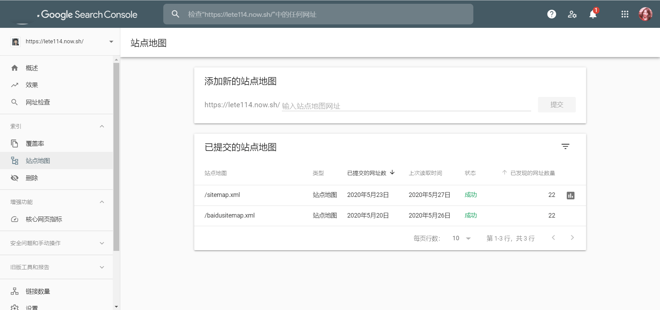The height and width of the screenshot is (310, 660).
Task: Open the Google apps grid
Action: pyautogui.click(x=625, y=14)
